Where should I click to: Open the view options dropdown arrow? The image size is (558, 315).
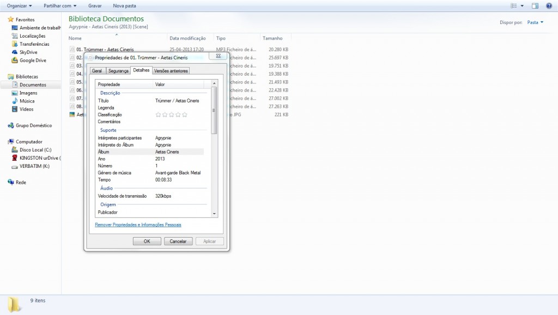click(x=522, y=5)
